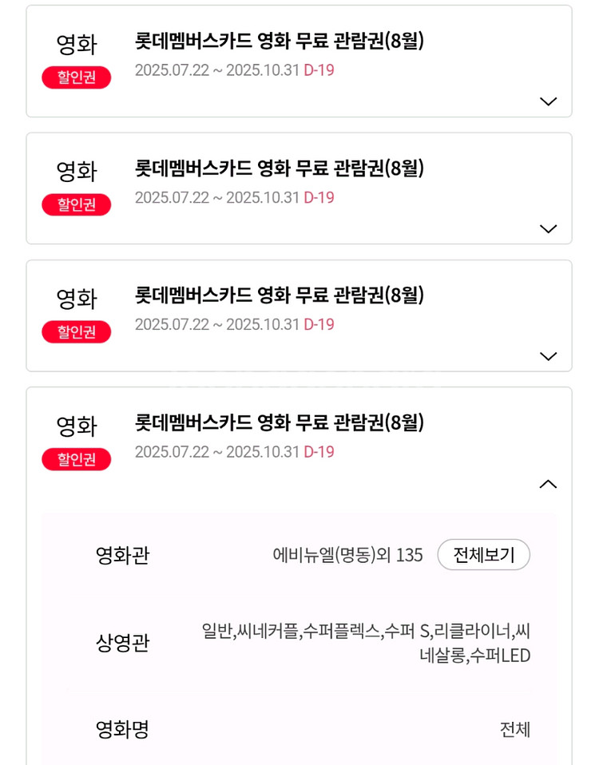Tap the 할인권 badge on the second coupon
This screenshot has width=599, height=765.
[77, 204]
